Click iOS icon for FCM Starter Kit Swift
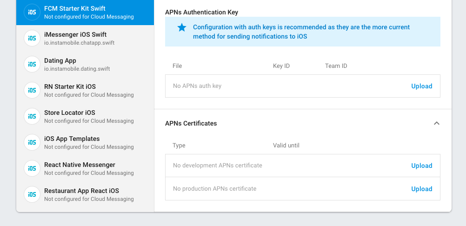 click(x=32, y=12)
